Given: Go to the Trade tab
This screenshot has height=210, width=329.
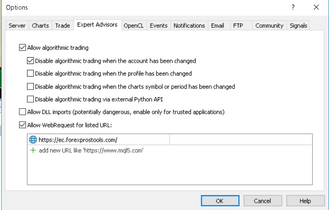Looking at the screenshot, I should (62, 26).
